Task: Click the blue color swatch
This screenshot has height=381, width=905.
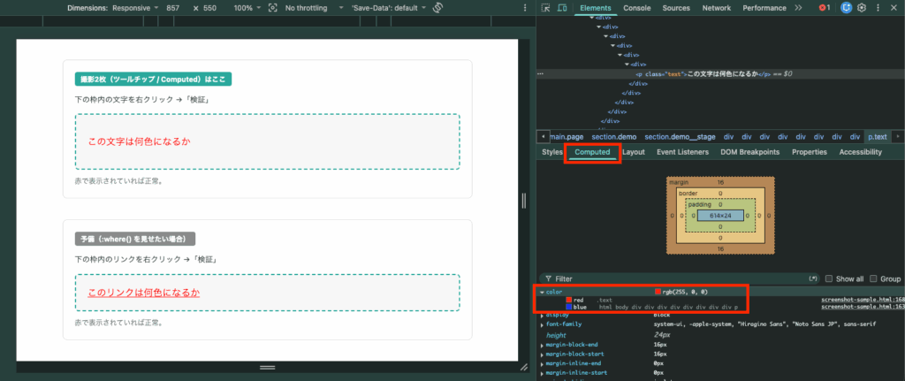Action: coord(568,307)
